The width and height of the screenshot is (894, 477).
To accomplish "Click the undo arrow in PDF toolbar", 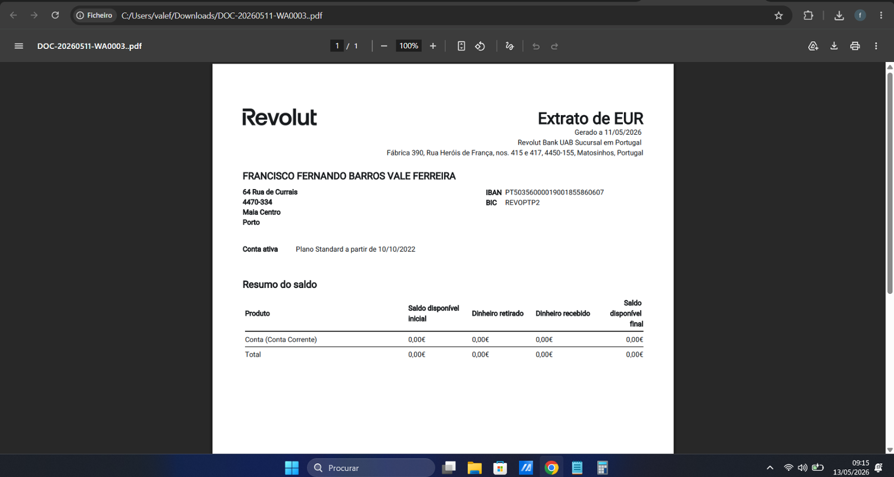I will tap(536, 46).
